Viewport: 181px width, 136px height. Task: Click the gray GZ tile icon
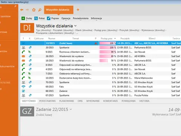(x=27, y=111)
